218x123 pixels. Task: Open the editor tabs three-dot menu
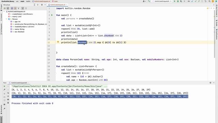point(214,5)
